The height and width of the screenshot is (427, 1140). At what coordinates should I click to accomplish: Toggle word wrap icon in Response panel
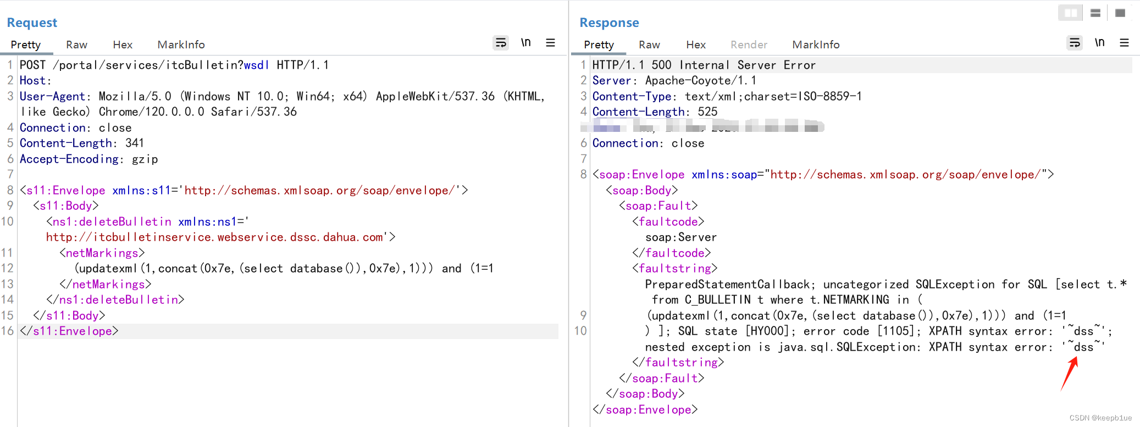pyautogui.click(x=1075, y=43)
